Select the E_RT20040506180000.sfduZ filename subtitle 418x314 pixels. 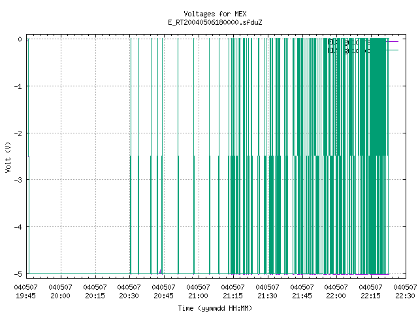(x=215, y=22)
